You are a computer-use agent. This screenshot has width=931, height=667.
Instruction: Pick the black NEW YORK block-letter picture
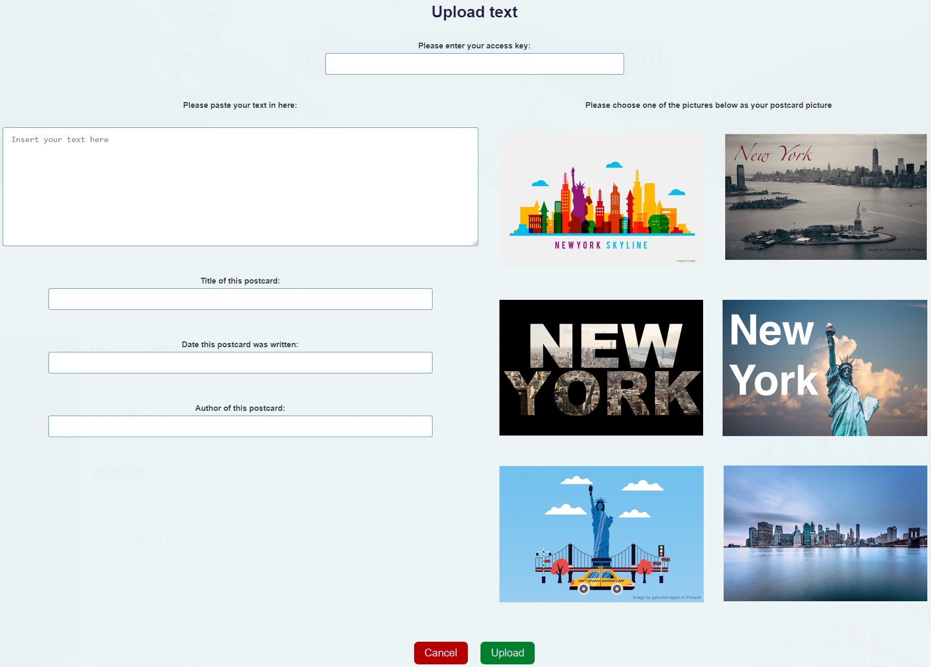[601, 368]
